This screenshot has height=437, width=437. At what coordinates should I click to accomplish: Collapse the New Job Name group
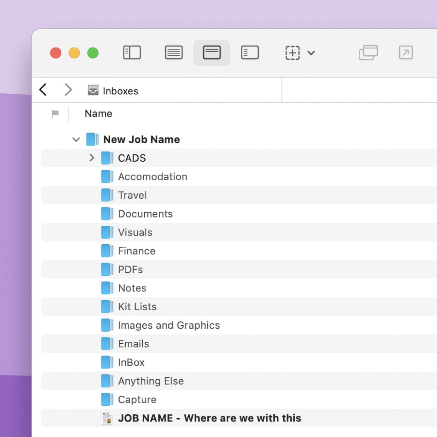point(76,140)
